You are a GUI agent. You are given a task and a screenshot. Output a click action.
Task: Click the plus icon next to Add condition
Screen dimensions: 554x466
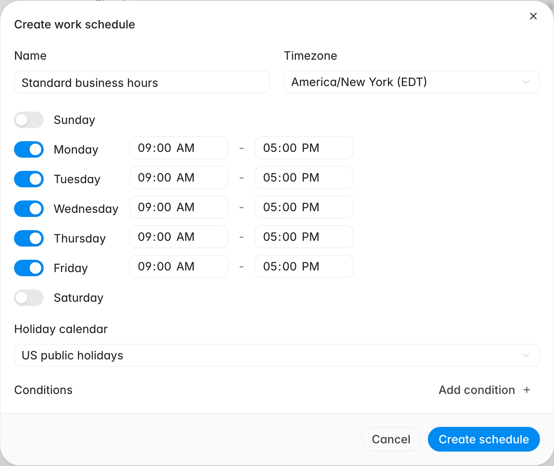click(x=527, y=390)
